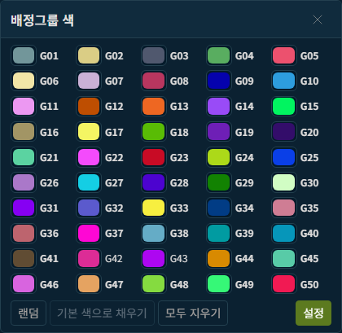Close the 배정그룹 색 dialog
The image size is (342, 333).
318,20
